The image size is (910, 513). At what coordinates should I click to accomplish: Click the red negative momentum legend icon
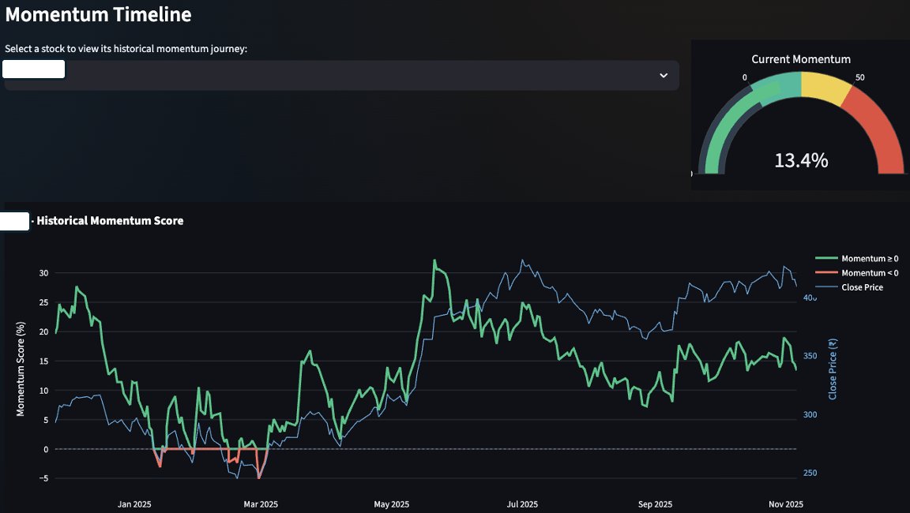828,272
